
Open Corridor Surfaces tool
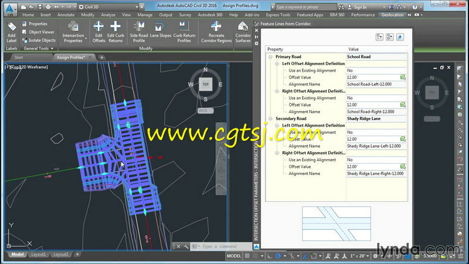pos(243,32)
